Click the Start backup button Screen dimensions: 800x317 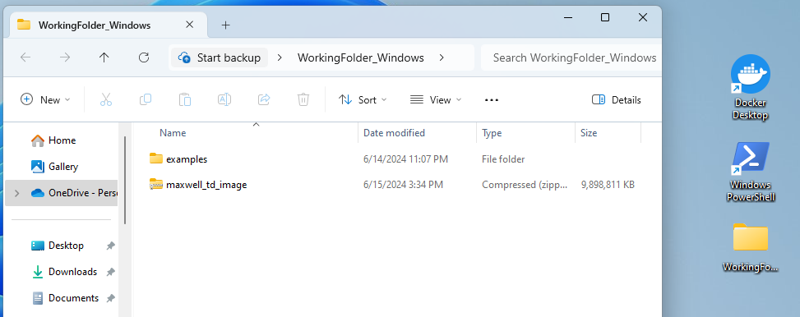coord(220,57)
